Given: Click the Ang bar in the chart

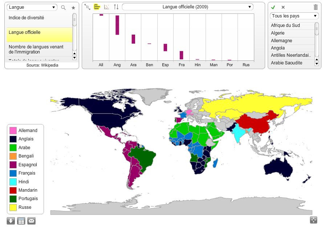Looking at the screenshot, I should [117, 25].
